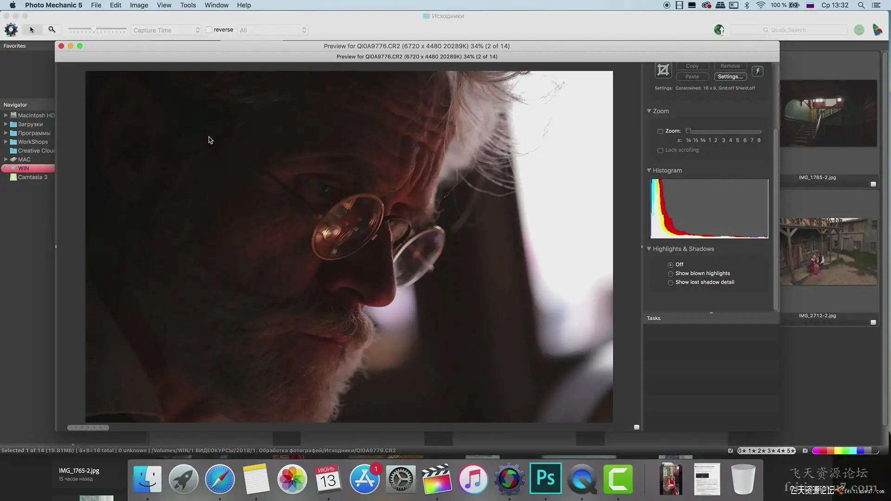891x501 pixels.
Task: Enable the reverse sort checkbox
Action: (209, 30)
